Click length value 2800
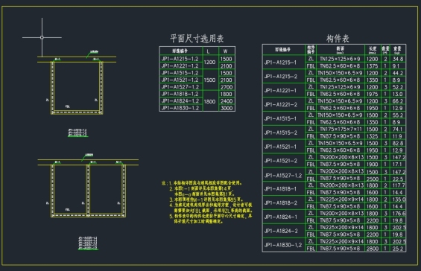Image resolution: width=421 pixels, height=271 pixels. pyautogui.click(x=372, y=249)
